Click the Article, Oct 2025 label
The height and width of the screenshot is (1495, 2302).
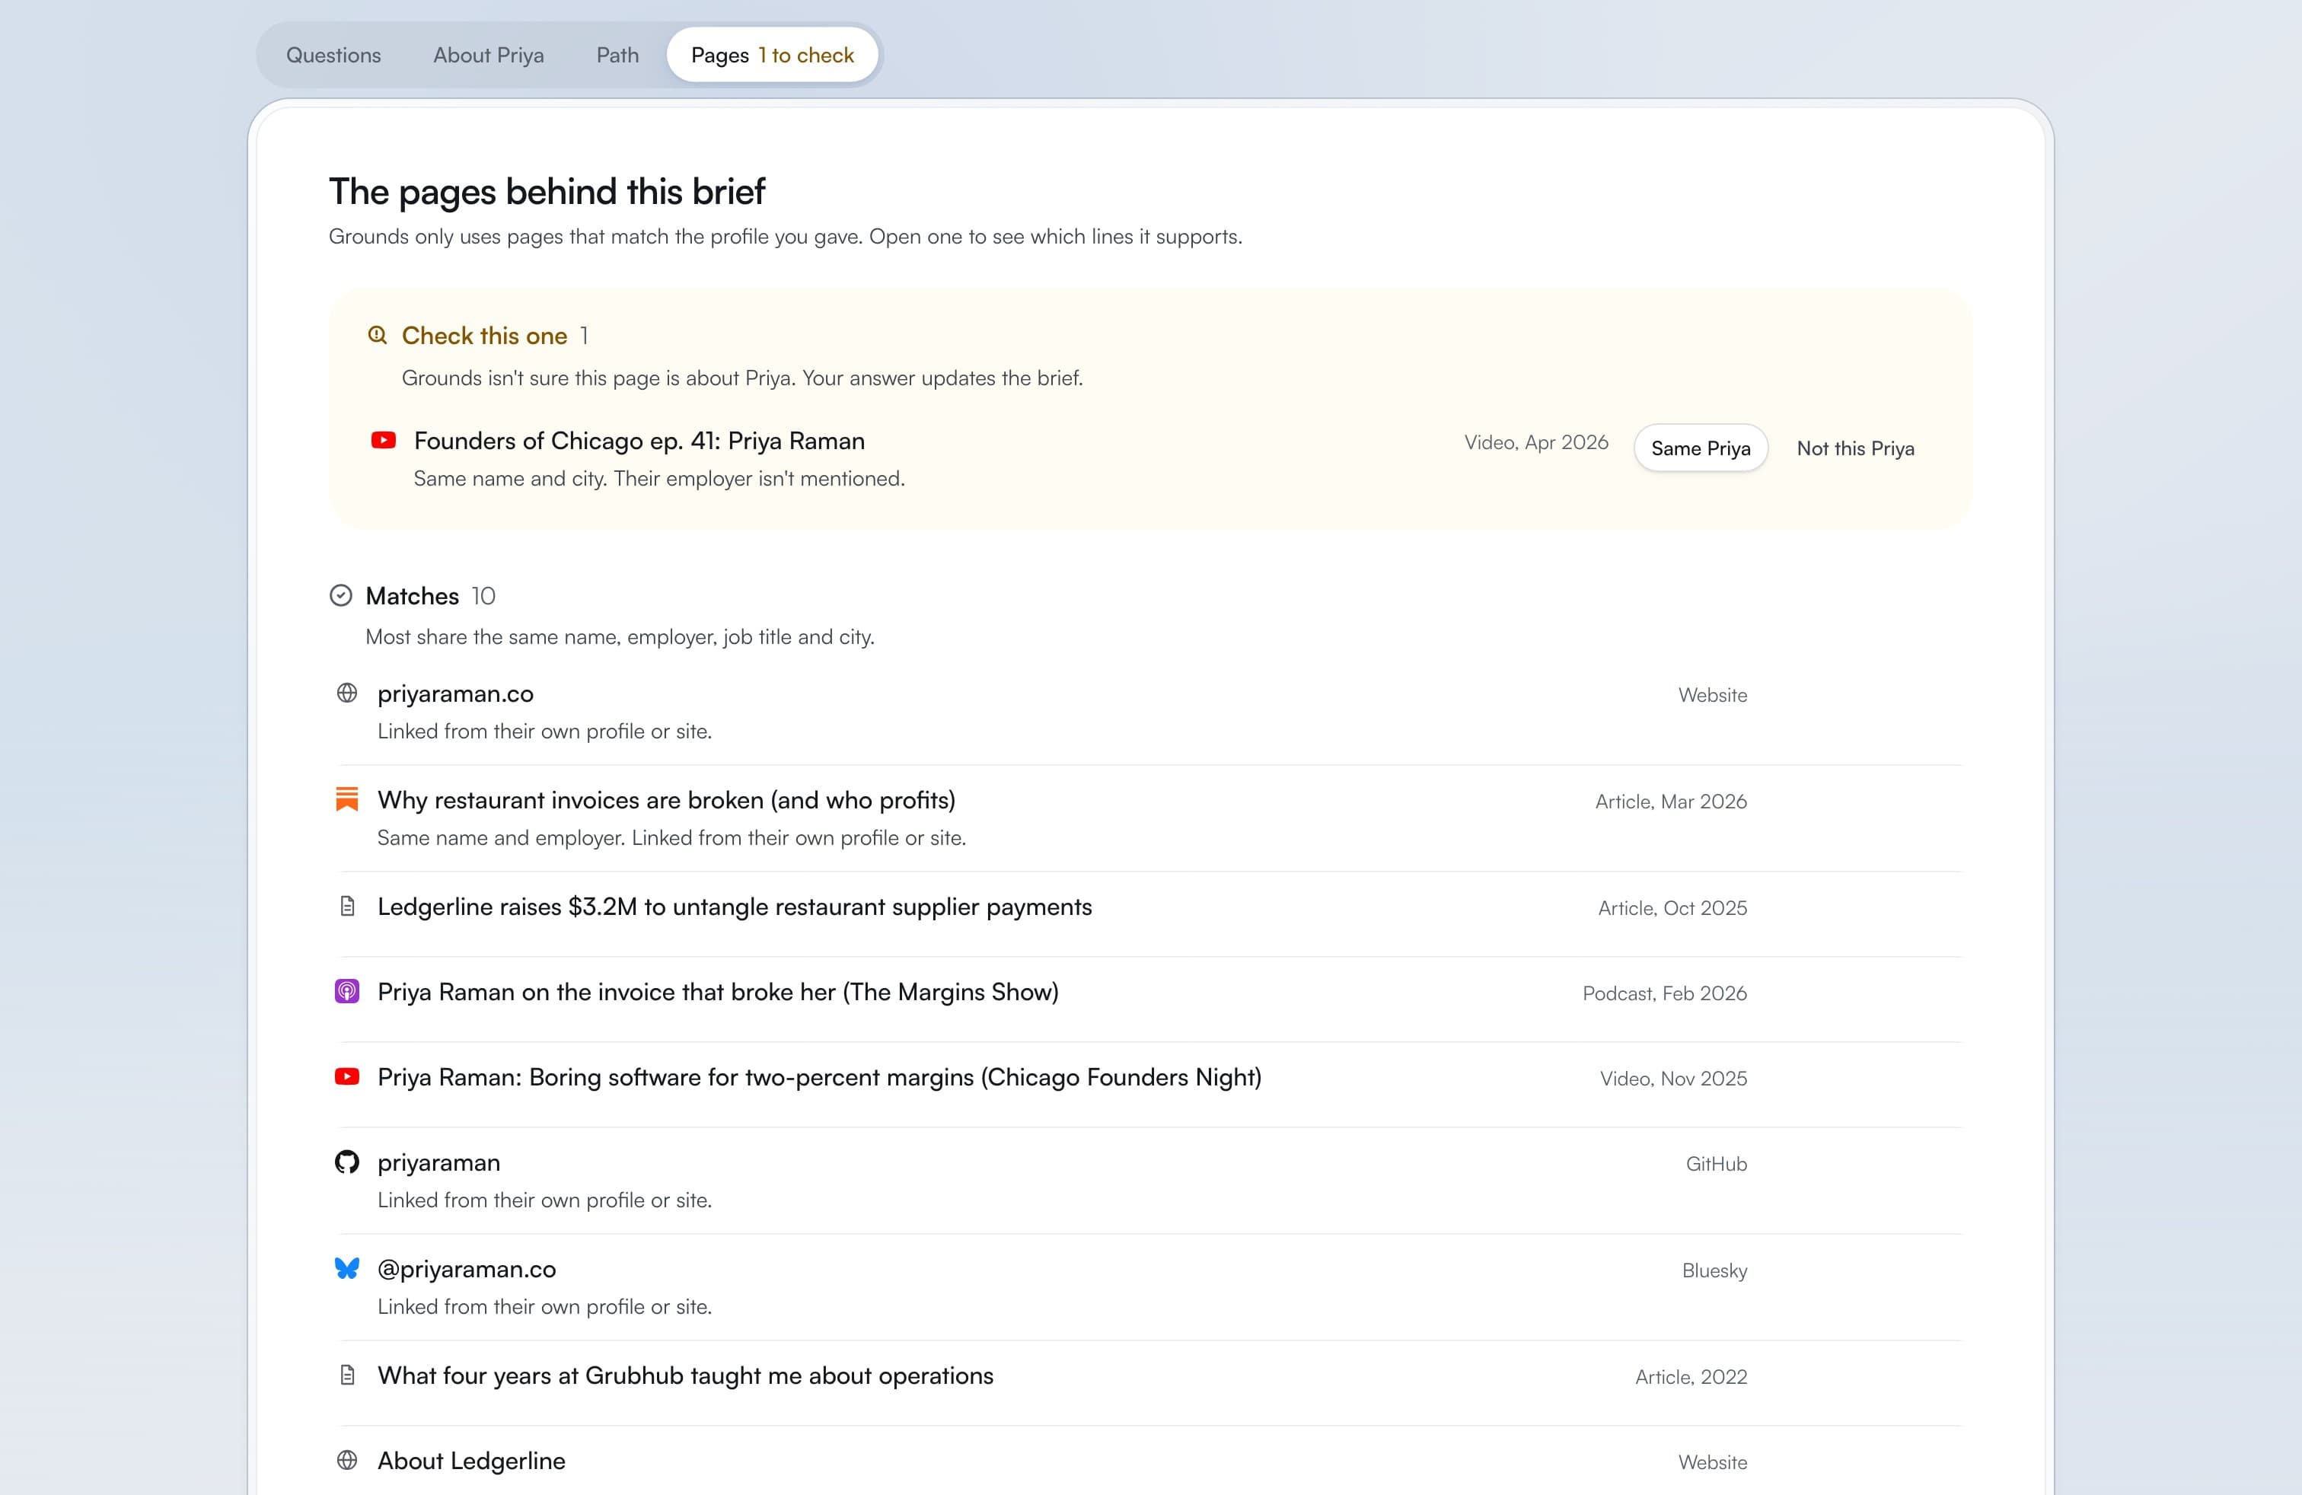[1672, 908]
